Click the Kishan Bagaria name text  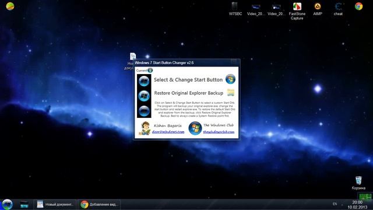pos(168,125)
